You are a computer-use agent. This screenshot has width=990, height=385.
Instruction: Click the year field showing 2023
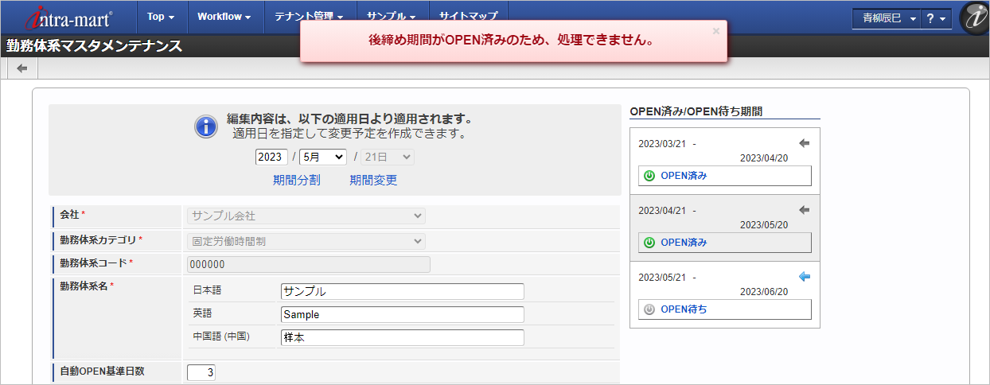(271, 157)
